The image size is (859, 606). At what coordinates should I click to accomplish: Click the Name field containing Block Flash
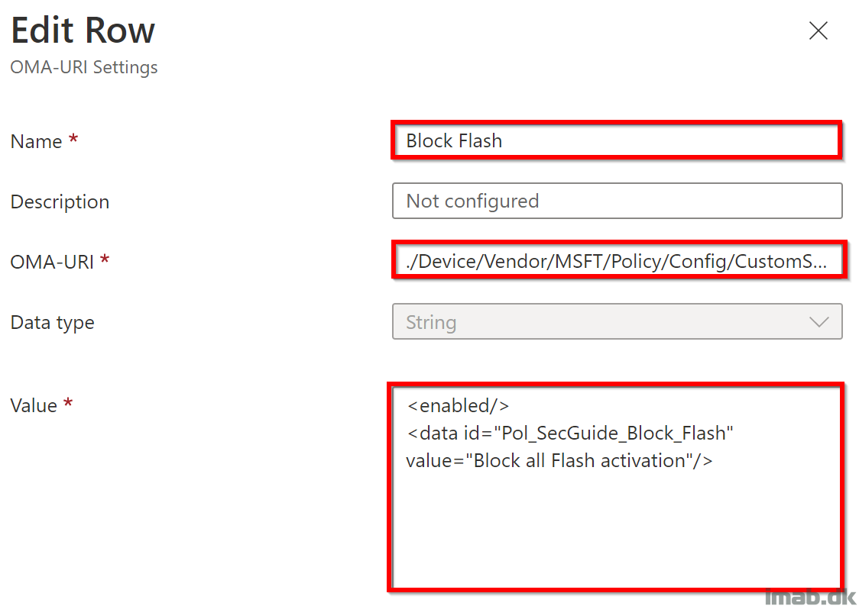point(617,140)
